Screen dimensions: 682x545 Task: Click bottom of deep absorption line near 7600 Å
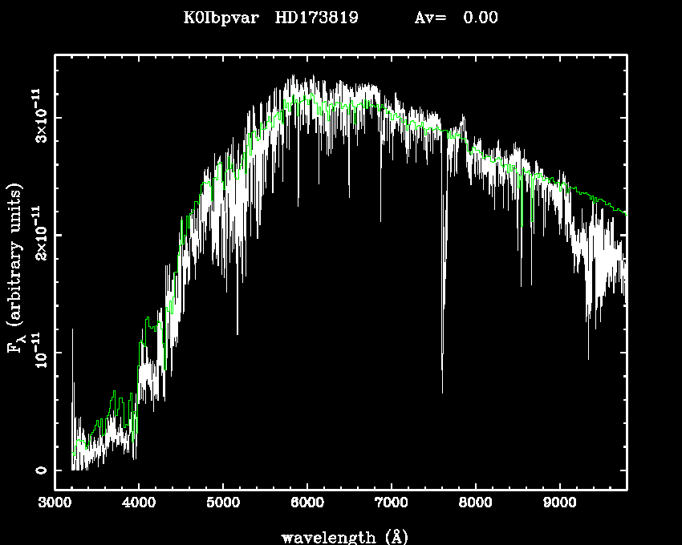(442, 391)
